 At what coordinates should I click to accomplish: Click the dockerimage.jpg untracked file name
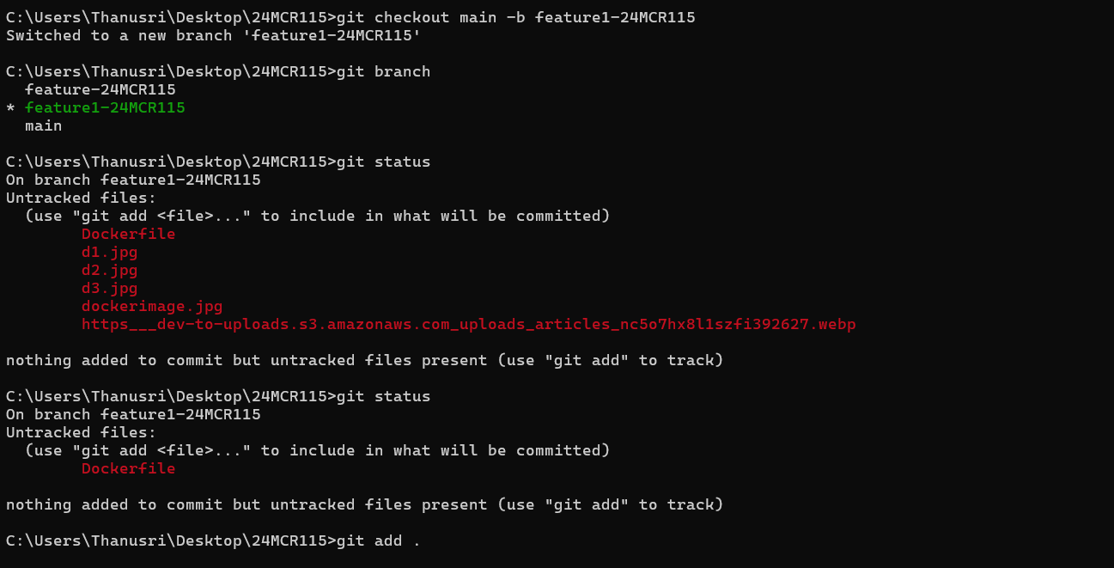click(152, 306)
